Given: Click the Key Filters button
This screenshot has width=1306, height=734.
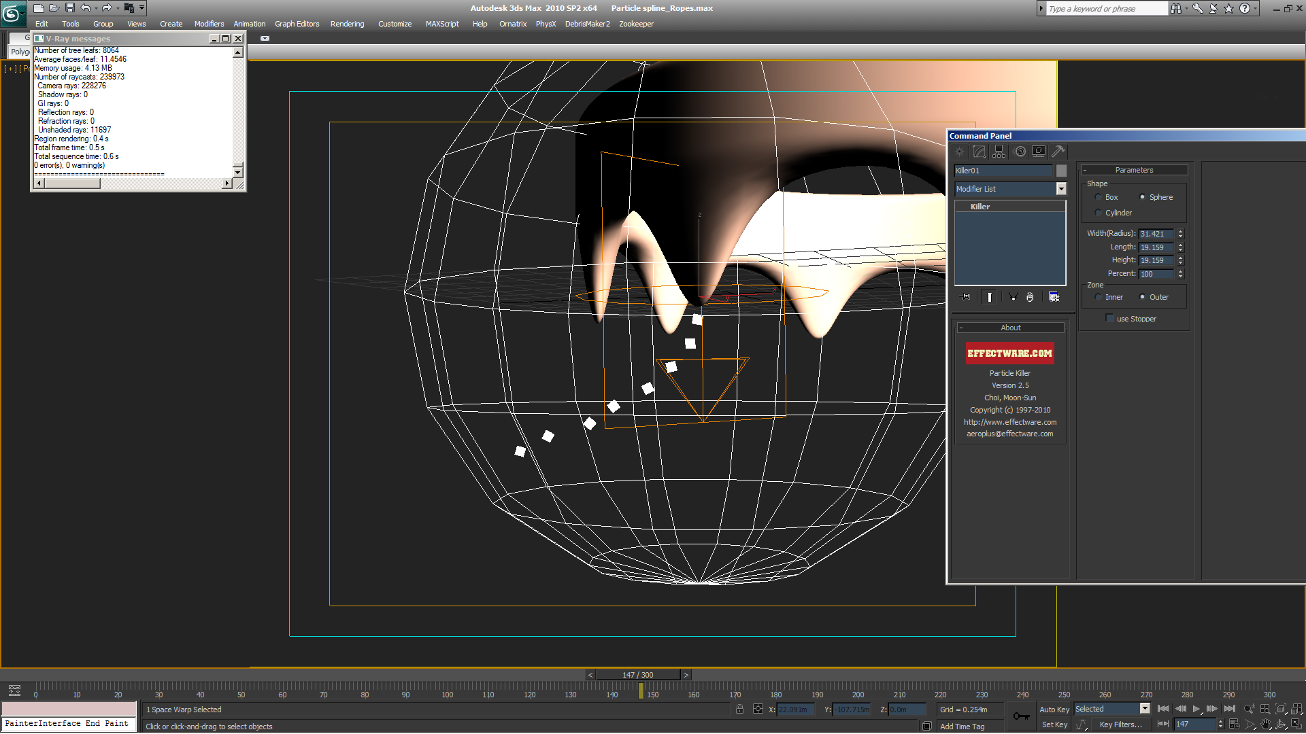Looking at the screenshot, I should coord(1120,724).
